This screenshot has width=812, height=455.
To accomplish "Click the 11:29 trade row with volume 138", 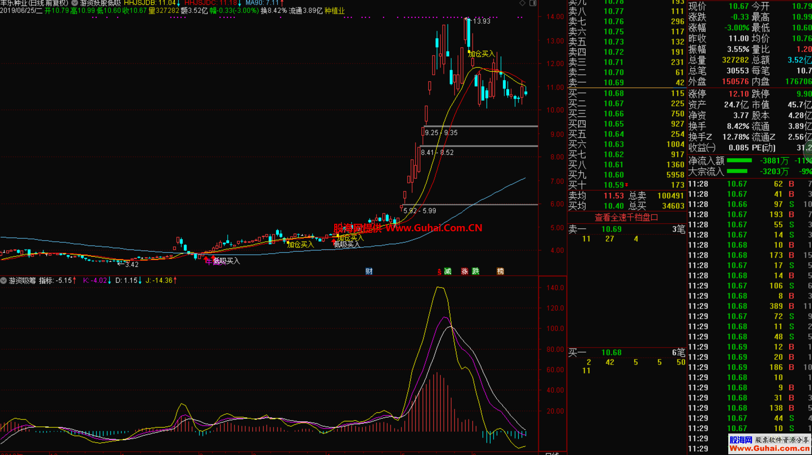I will [749, 408].
